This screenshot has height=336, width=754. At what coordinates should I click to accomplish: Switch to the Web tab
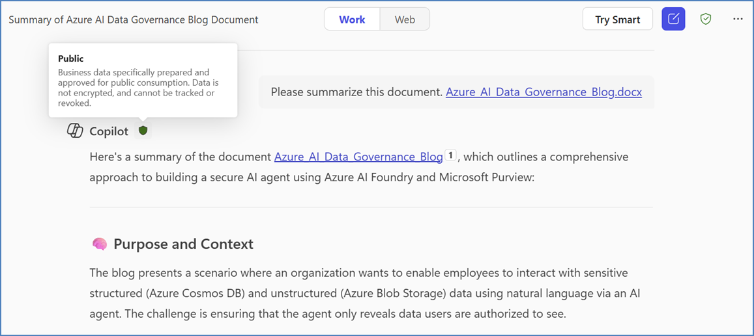click(x=405, y=19)
